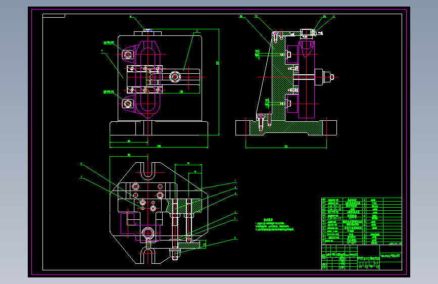Click the drawing title cell in the title block
This screenshot has width=438, height=284.
point(391,256)
